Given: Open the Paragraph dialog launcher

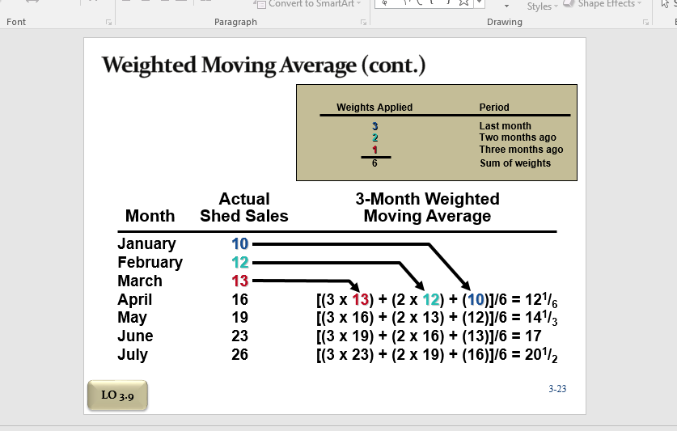Looking at the screenshot, I should pyautogui.click(x=363, y=22).
